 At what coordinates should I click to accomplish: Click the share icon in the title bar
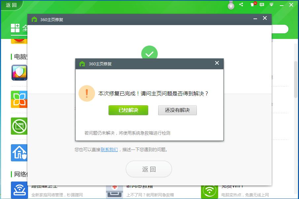(x=240, y=5)
